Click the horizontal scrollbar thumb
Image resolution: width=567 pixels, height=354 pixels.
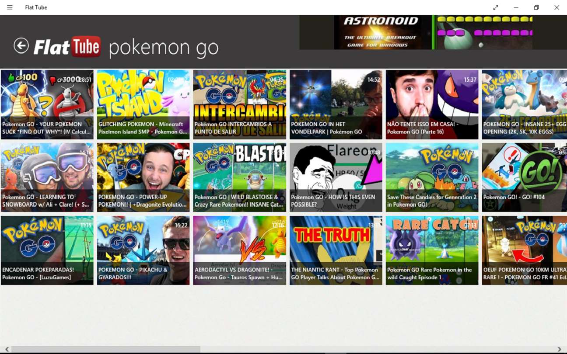tap(106, 349)
